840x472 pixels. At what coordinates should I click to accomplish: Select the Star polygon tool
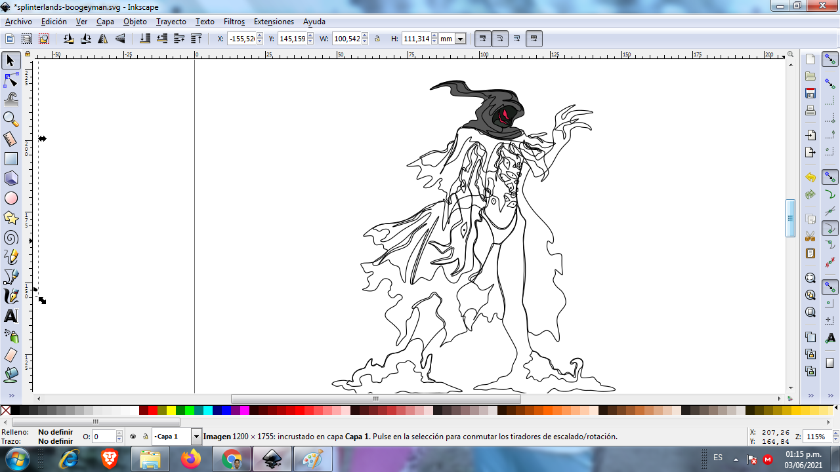tap(10, 218)
